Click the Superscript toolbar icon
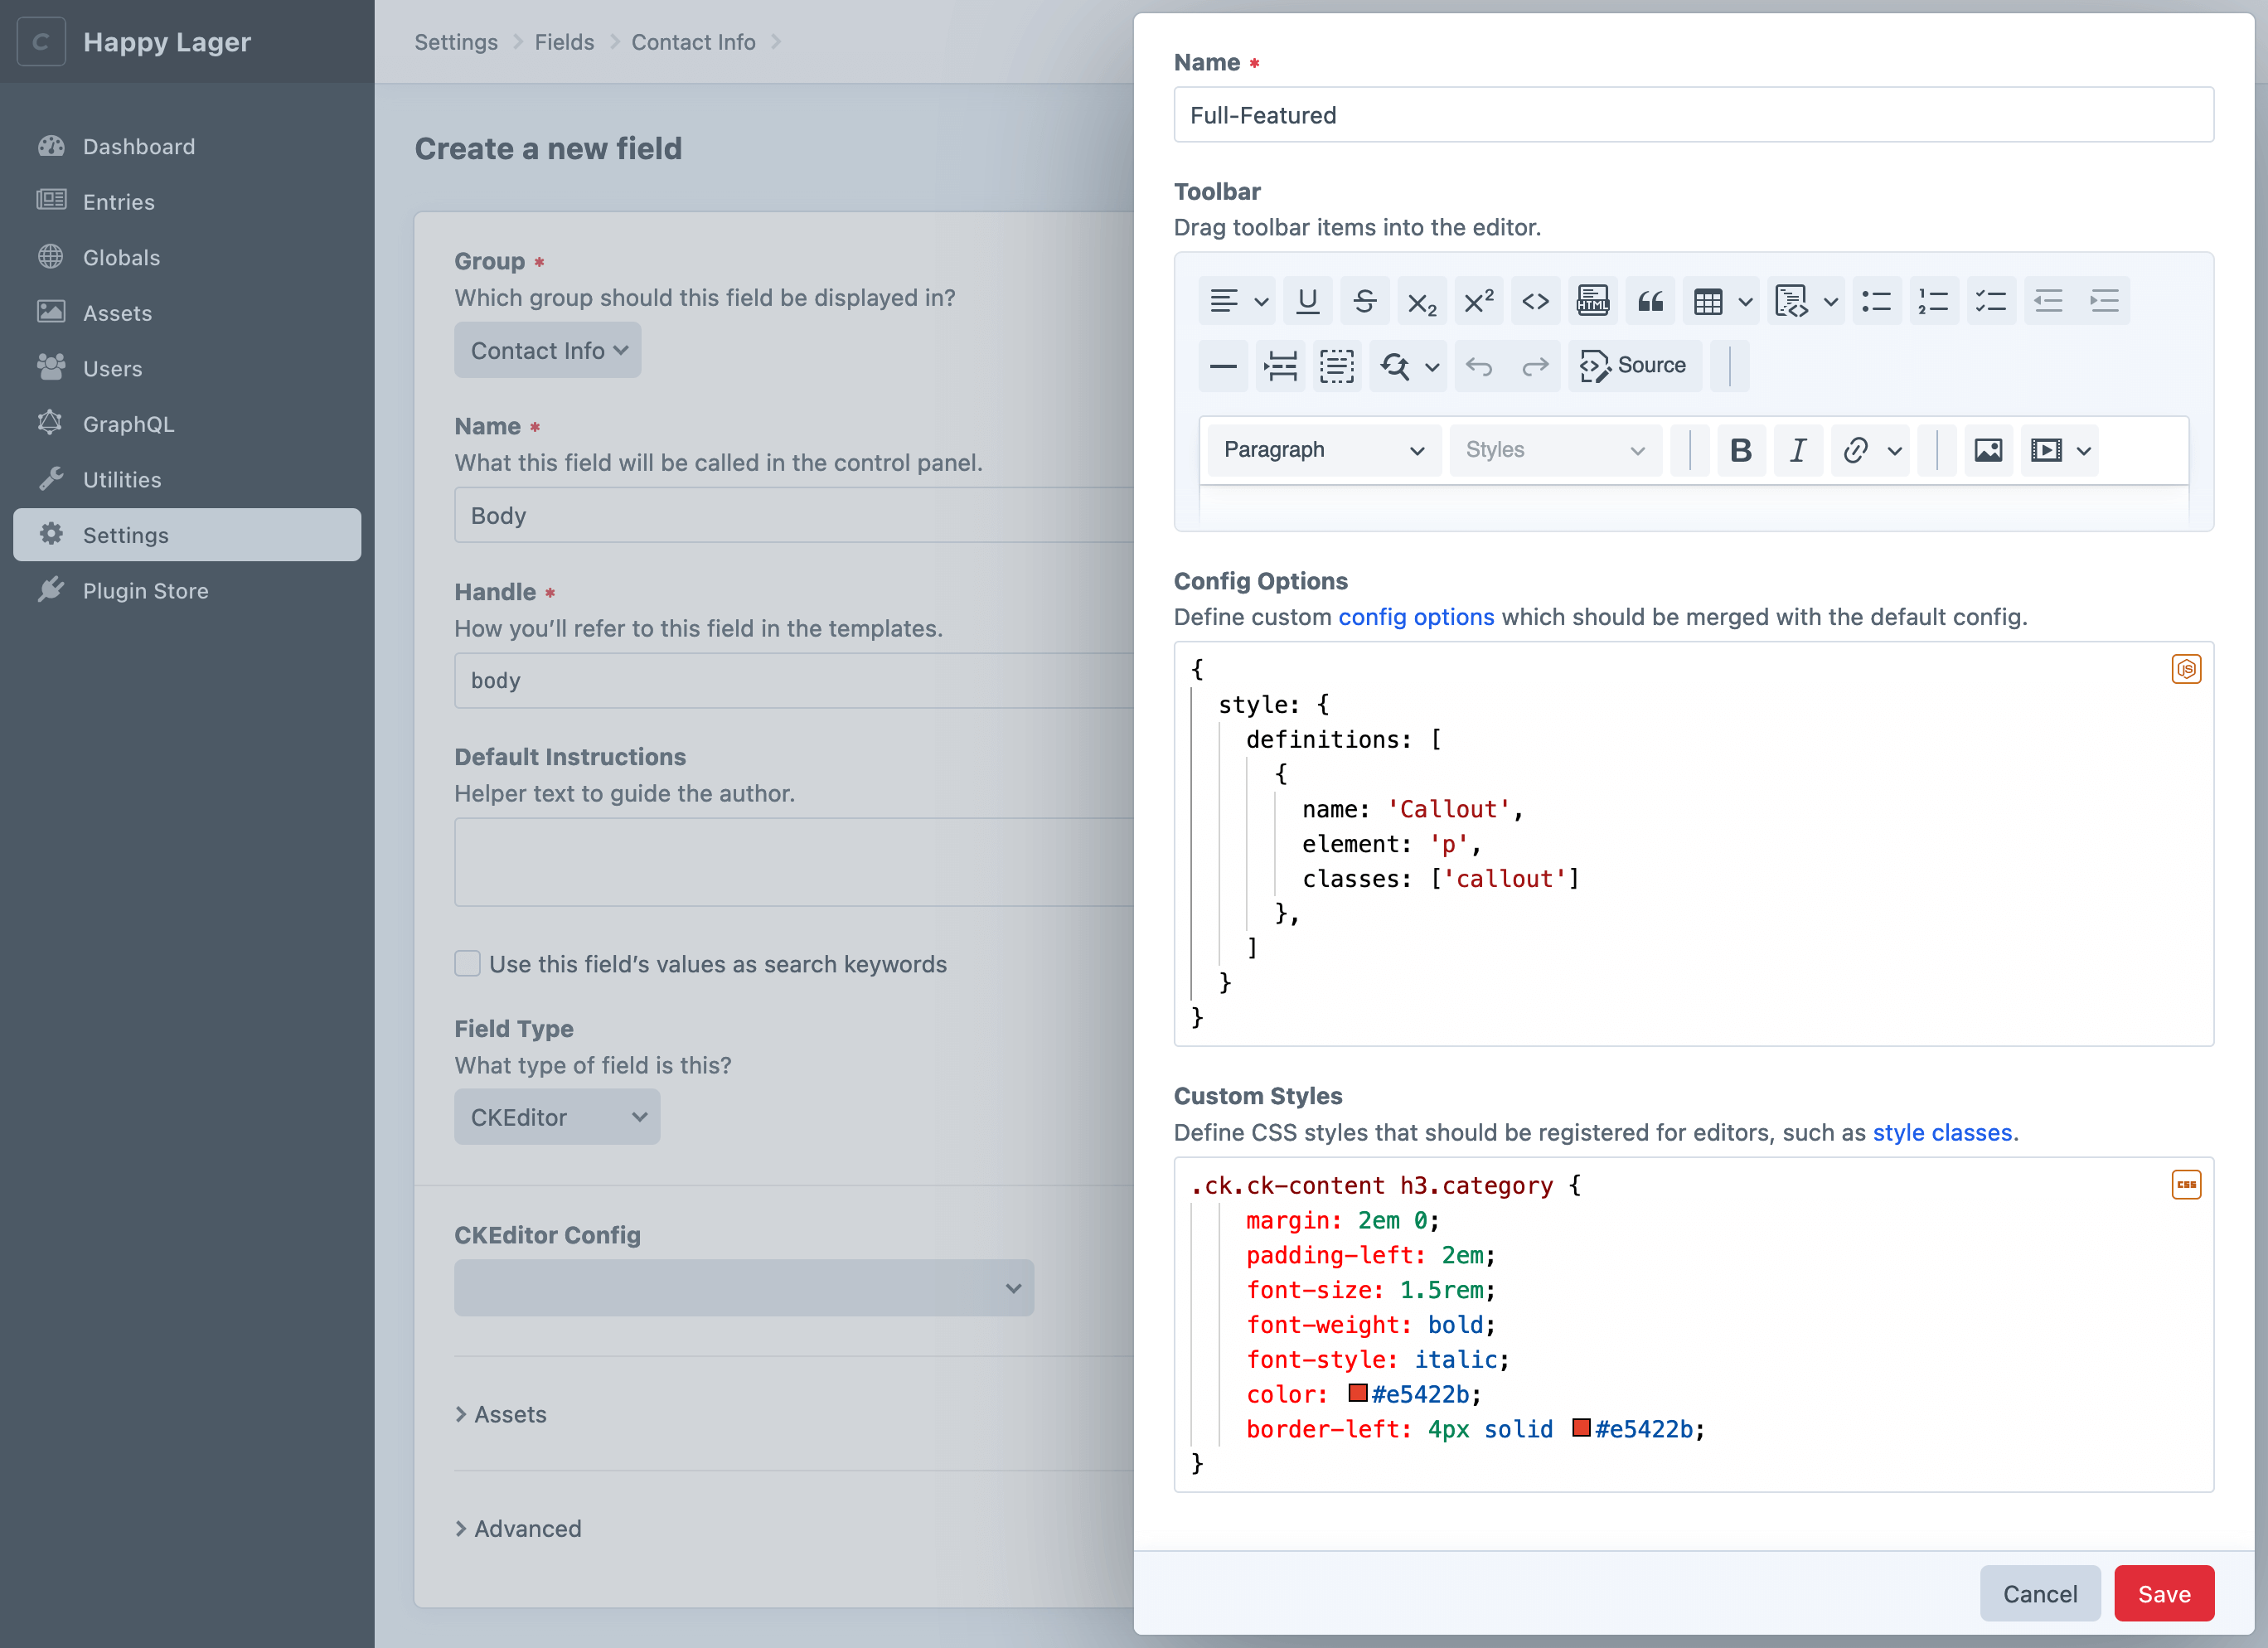Image resolution: width=2268 pixels, height=1648 pixels. (x=1478, y=301)
